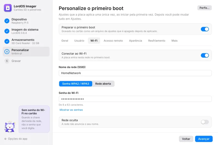The width and height of the screenshot is (218, 145).
Task: Go to the Imagem do sistema step
Action: (x=26, y=31)
